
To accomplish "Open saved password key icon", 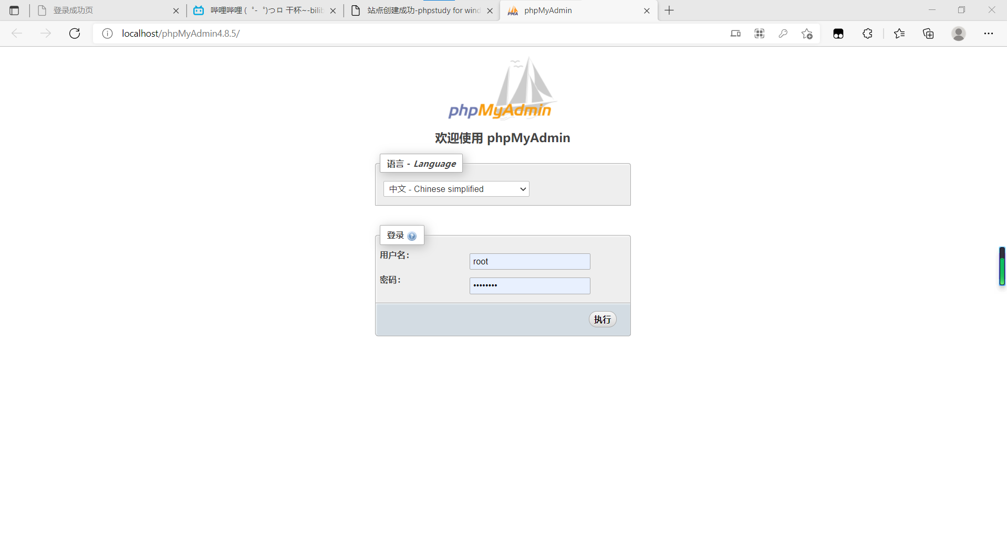I will 783,34.
